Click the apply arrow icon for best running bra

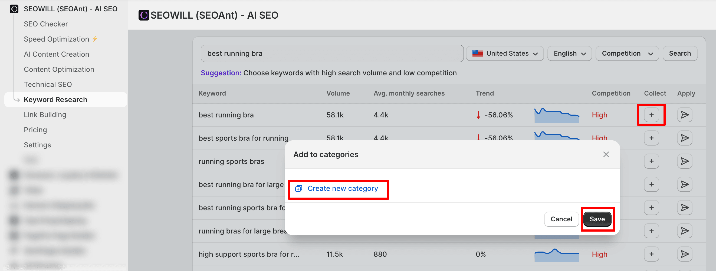[x=684, y=115]
